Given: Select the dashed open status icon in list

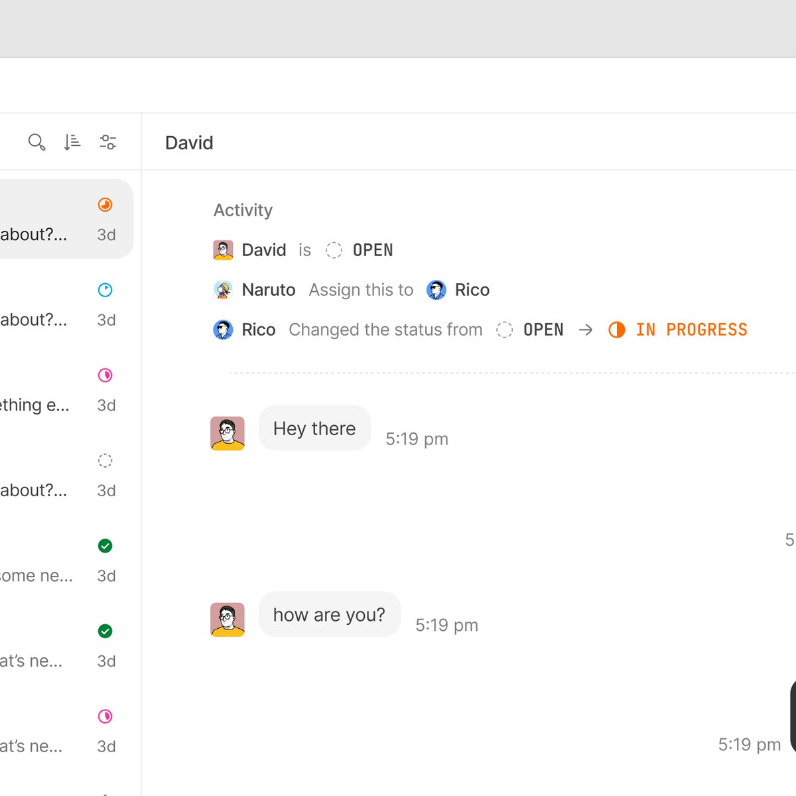Looking at the screenshot, I should [105, 460].
